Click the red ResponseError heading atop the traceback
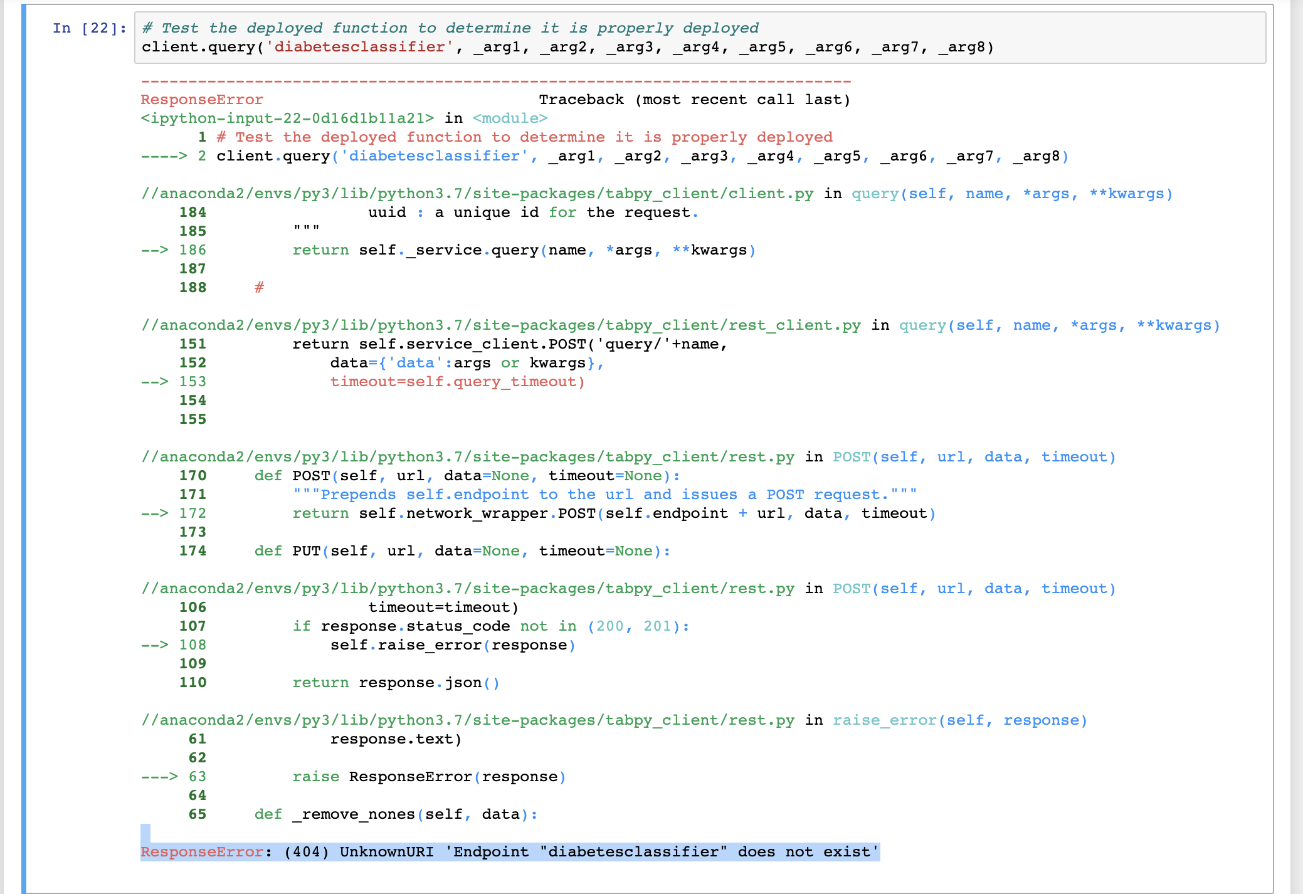Image resolution: width=1303 pixels, height=894 pixels. point(202,100)
